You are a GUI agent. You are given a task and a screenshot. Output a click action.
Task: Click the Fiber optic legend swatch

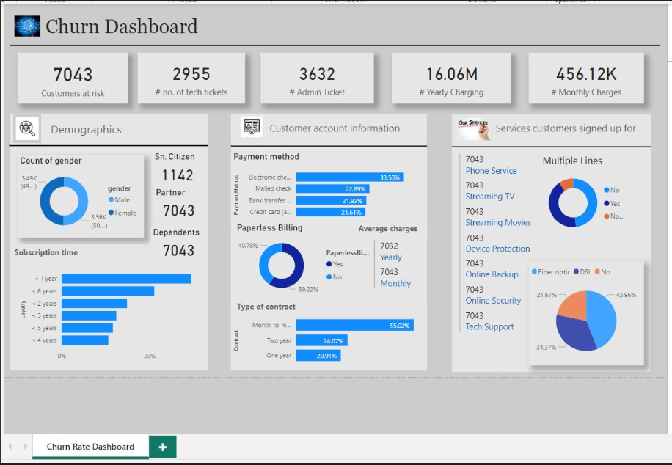point(534,272)
